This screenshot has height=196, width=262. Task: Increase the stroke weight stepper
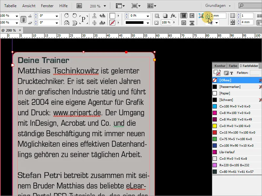coord(126,14)
